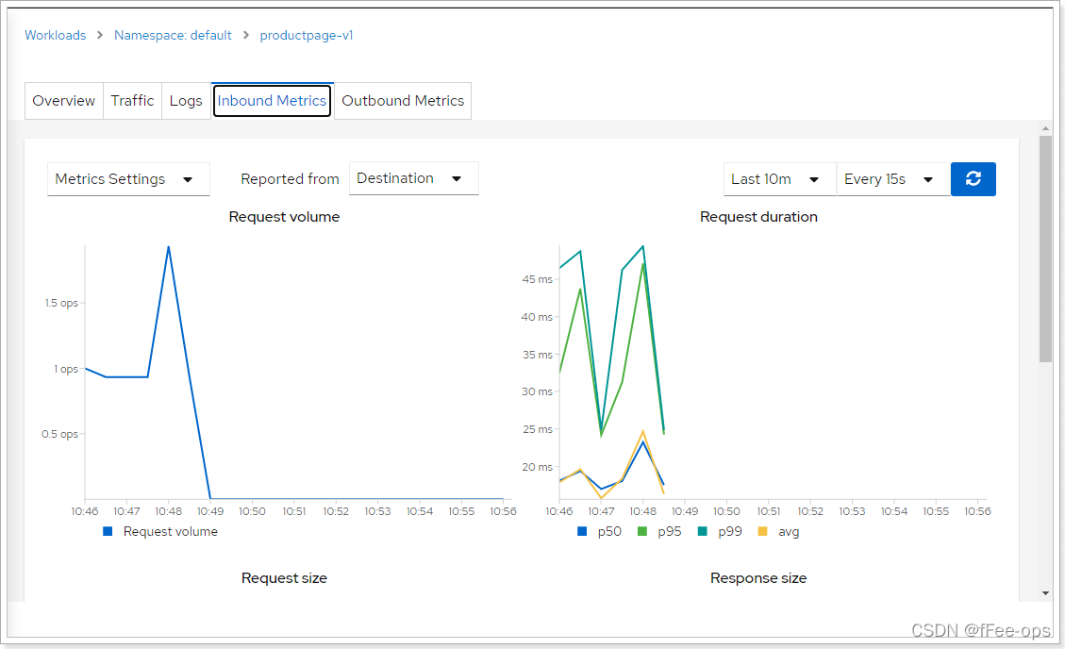Switch to the Traffic tab
The height and width of the screenshot is (649, 1065).
[x=132, y=101]
